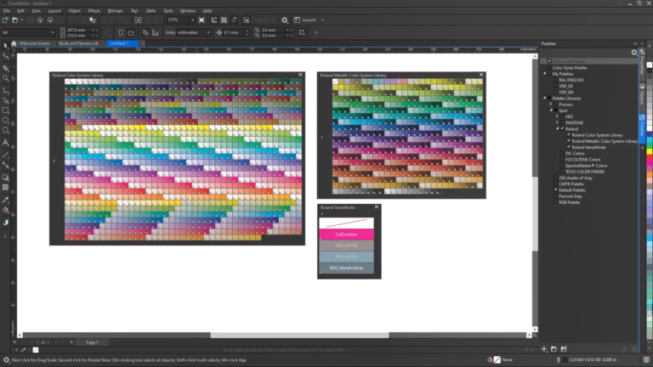This screenshot has width=653, height=367.
Task: Select the Connector tool
Action: (5, 166)
